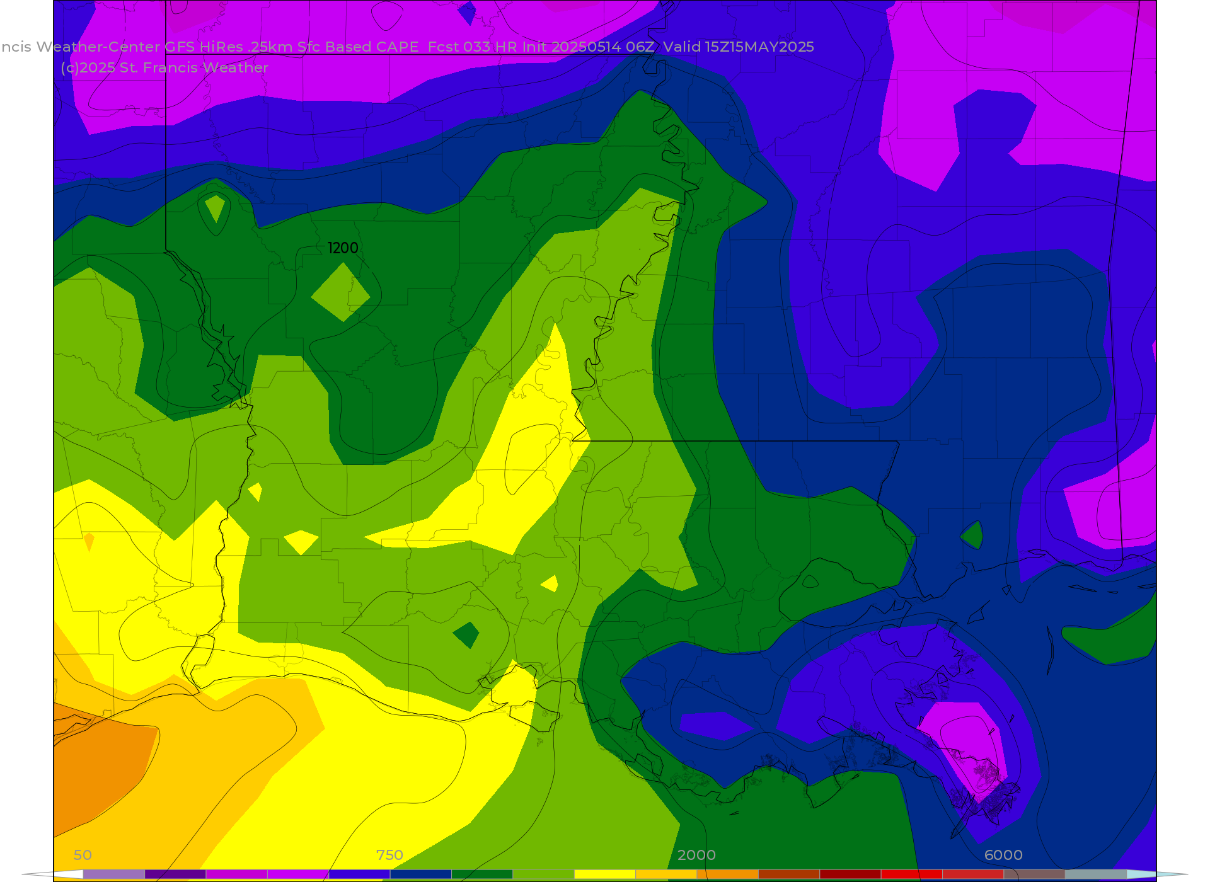This screenshot has height=882, width=1210.
Task: Click the map title text 'GFS HiRes .25km Sfc Based CAPE'
Action: pyautogui.click(x=292, y=47)
